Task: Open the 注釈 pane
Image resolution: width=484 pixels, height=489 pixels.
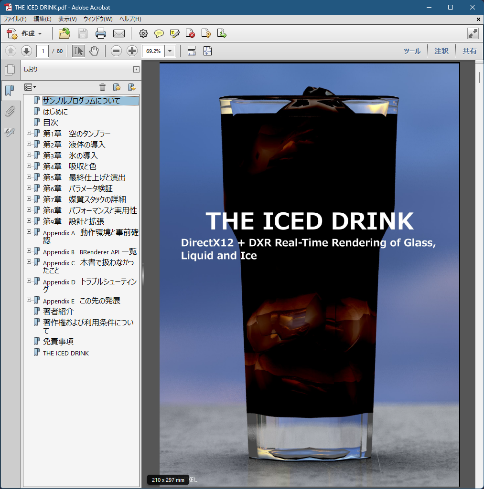Action: 441,51
